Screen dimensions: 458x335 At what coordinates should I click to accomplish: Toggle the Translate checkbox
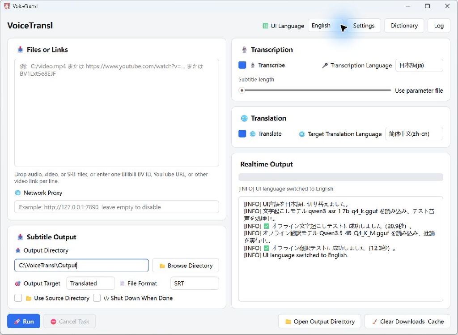[x=242, y=134]
